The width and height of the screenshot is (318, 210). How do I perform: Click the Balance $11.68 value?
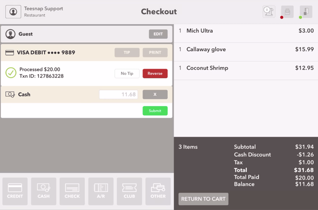click(304, 184)
